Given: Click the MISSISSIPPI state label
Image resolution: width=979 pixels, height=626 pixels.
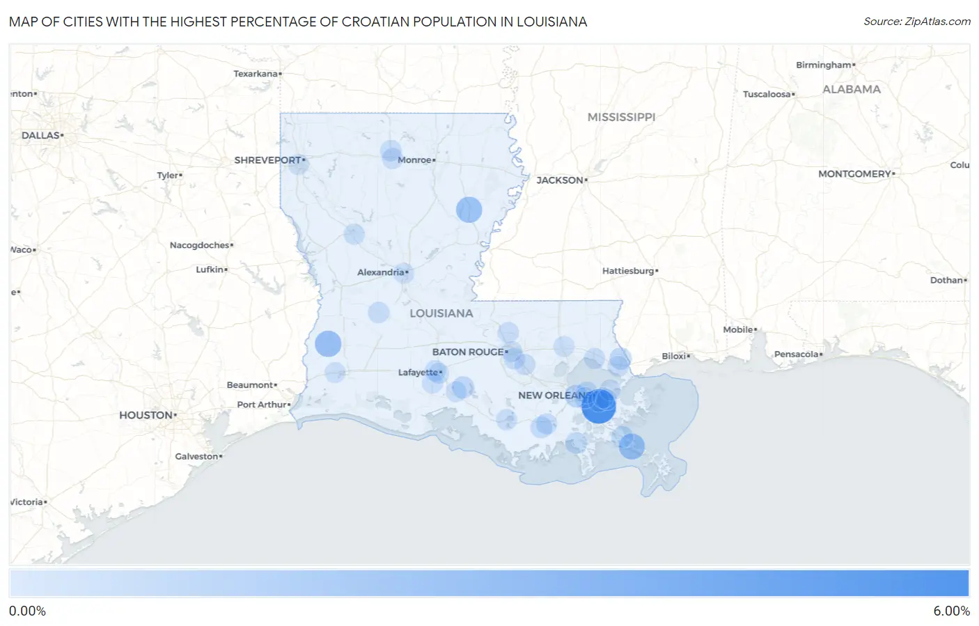Looking at the screenshot, I should (x=621, y=117).
